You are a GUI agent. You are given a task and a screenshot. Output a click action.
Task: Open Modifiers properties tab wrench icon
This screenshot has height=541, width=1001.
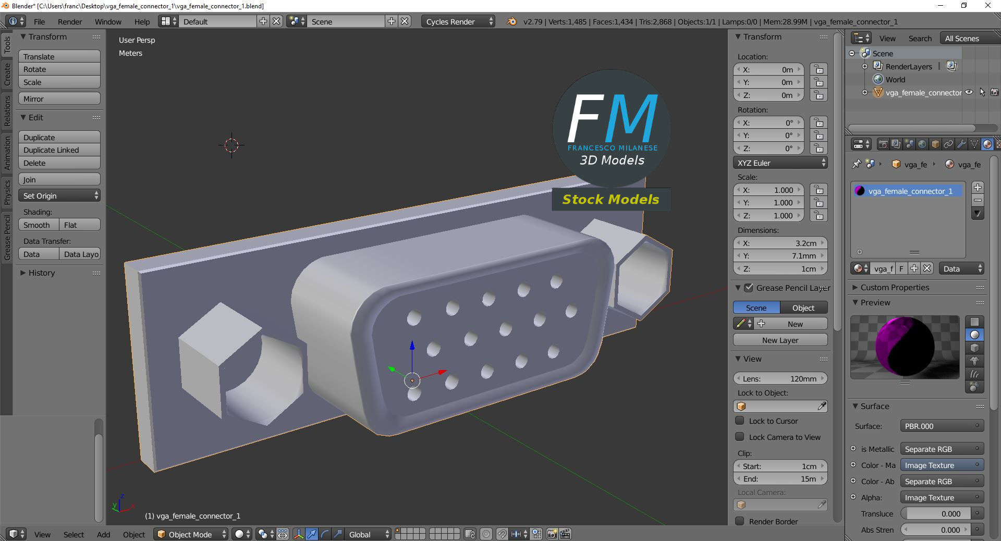point(961,144)
